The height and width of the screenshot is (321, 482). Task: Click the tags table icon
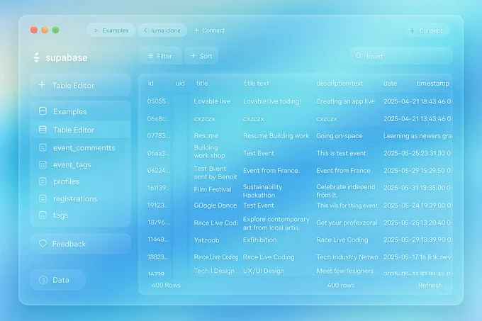pos(43,215)
